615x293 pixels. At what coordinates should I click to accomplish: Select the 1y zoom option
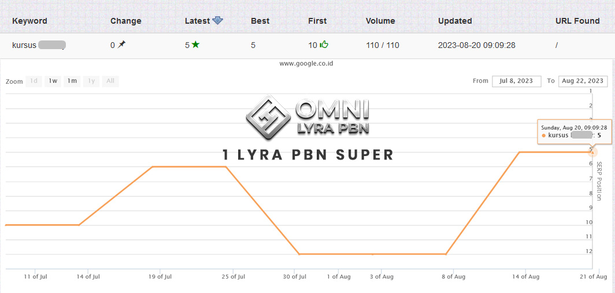coord(91,81)
